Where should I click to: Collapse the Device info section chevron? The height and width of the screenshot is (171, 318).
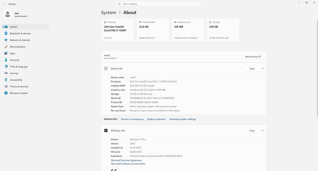point(263,69)
